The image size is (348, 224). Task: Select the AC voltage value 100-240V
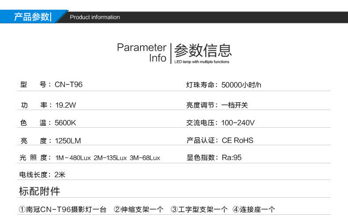[238, 123]
